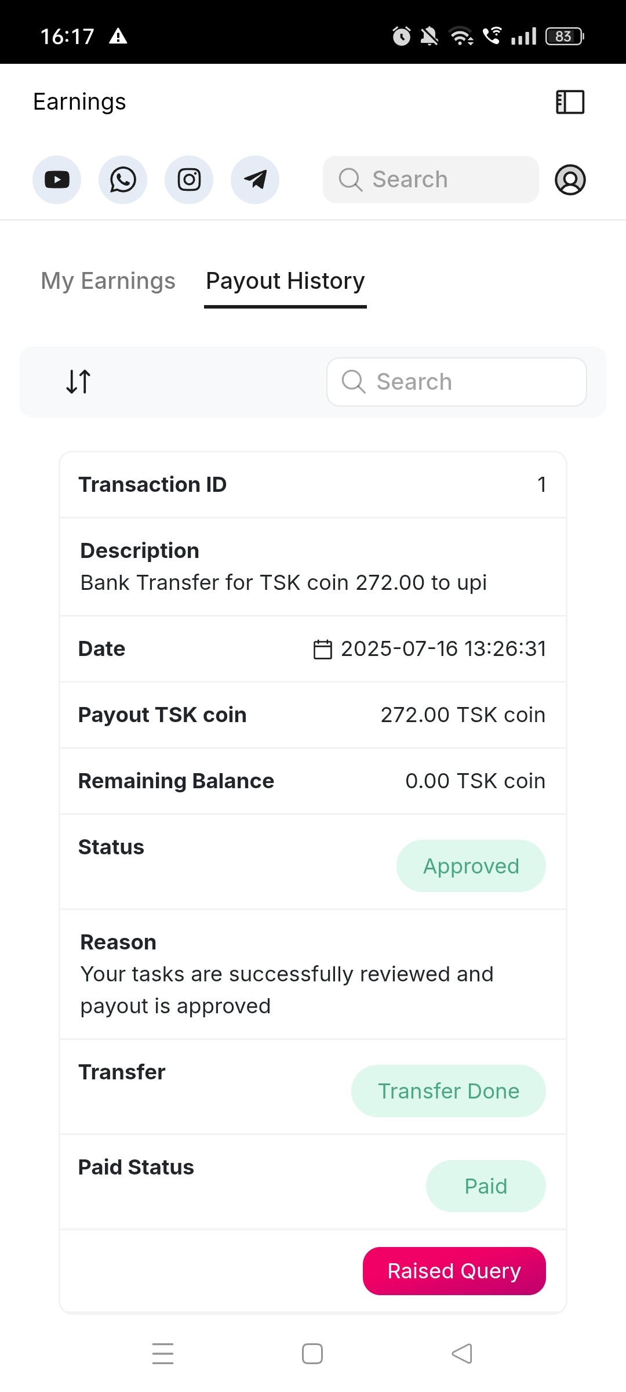Open the YouTube icon shortcut

[57, 180]
